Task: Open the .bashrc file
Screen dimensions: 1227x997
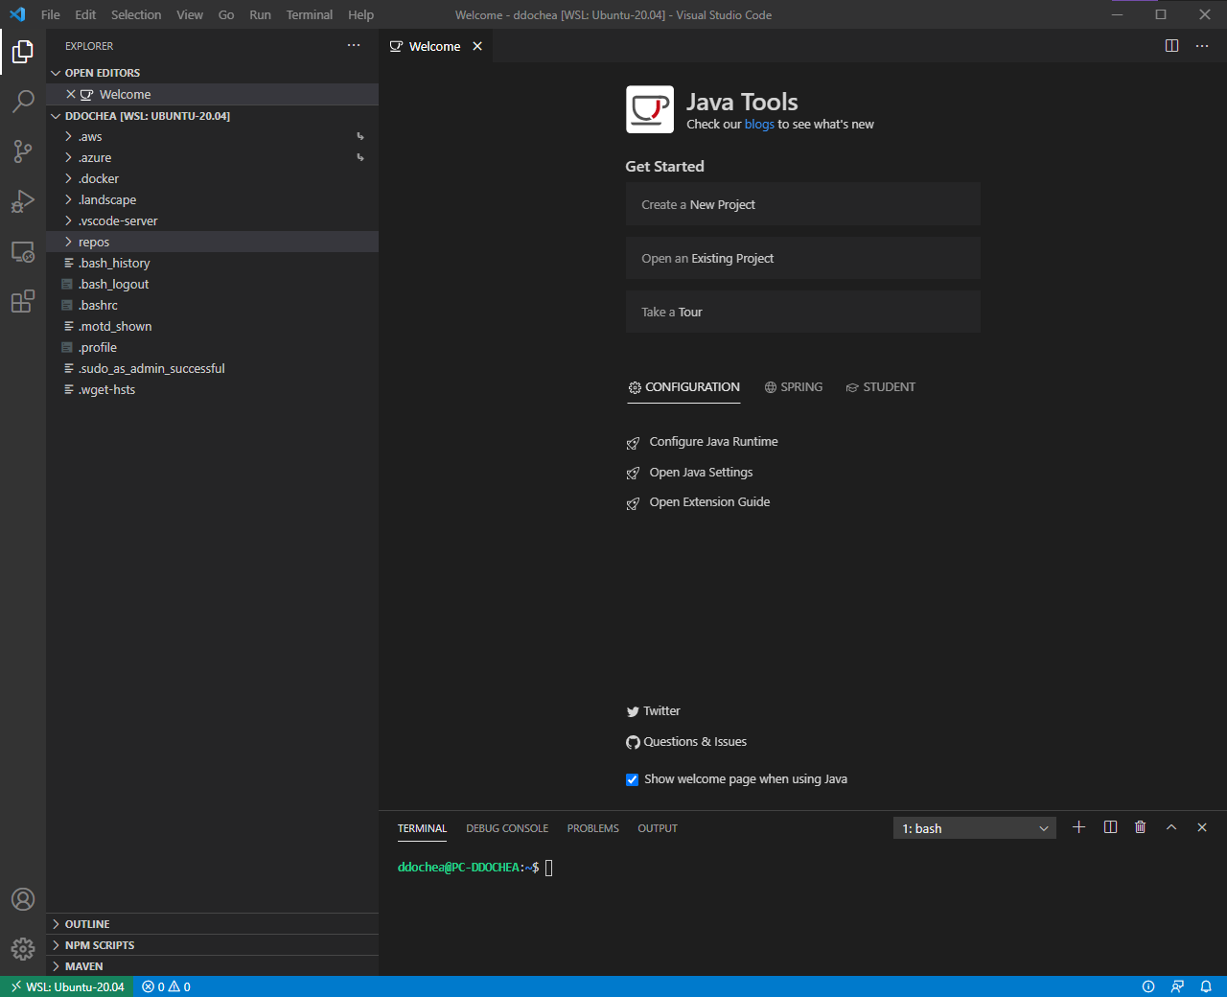Action: 212,305
